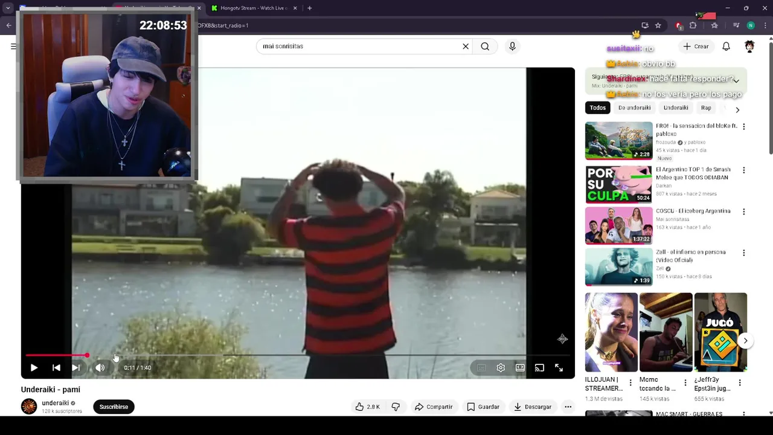Subscribe with the Suscribirse button
The width and height of the screenshot is (773, 435).
[114, 407]
